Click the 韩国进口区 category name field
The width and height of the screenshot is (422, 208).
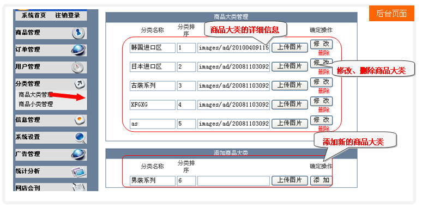(x=152, y=48)
